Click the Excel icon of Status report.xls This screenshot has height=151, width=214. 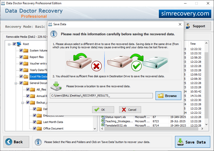click(103, 117)
